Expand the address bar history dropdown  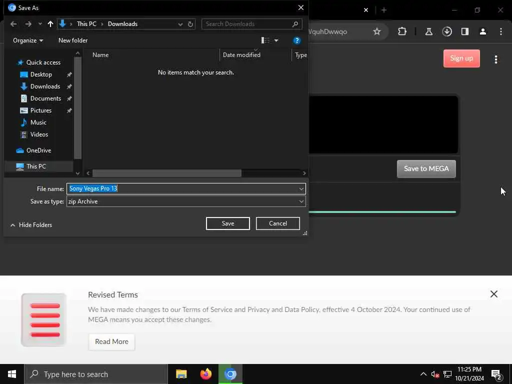(x=180, y=24)
